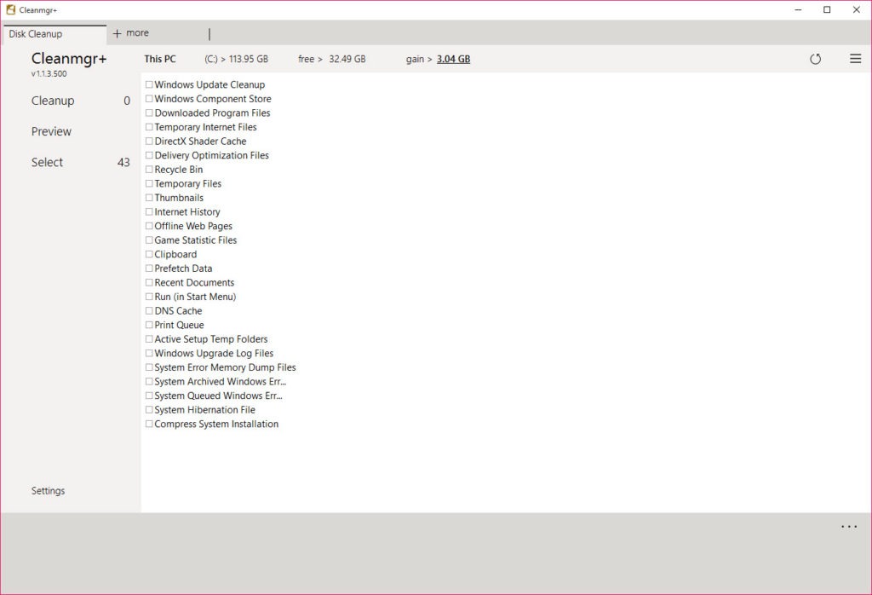Click the free > 32.49 GB text
The width and height of the screenshot is (872, 595).
[332, 59]
